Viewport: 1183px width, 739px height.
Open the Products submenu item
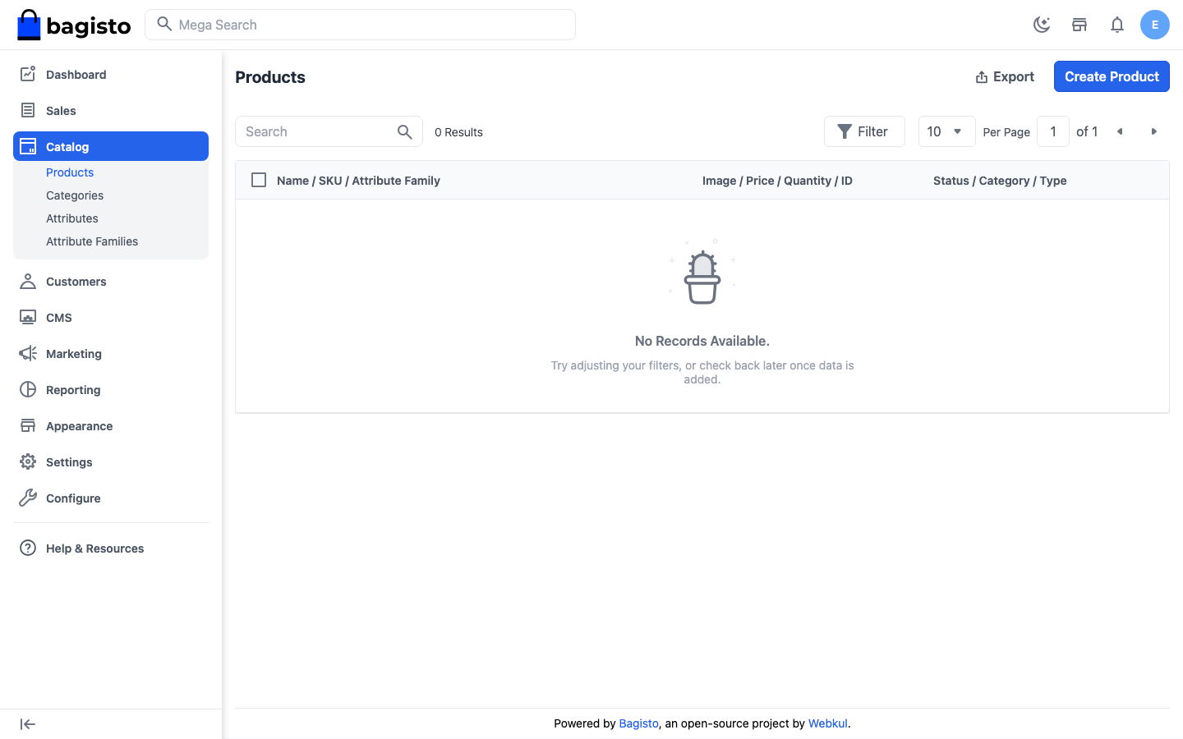70,172
